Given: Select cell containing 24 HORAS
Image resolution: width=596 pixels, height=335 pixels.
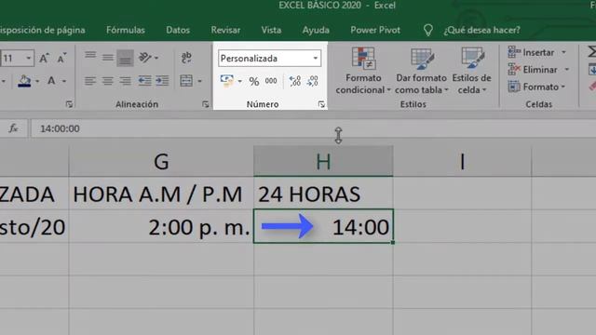Looking at the screenshot, I should 323,194.
